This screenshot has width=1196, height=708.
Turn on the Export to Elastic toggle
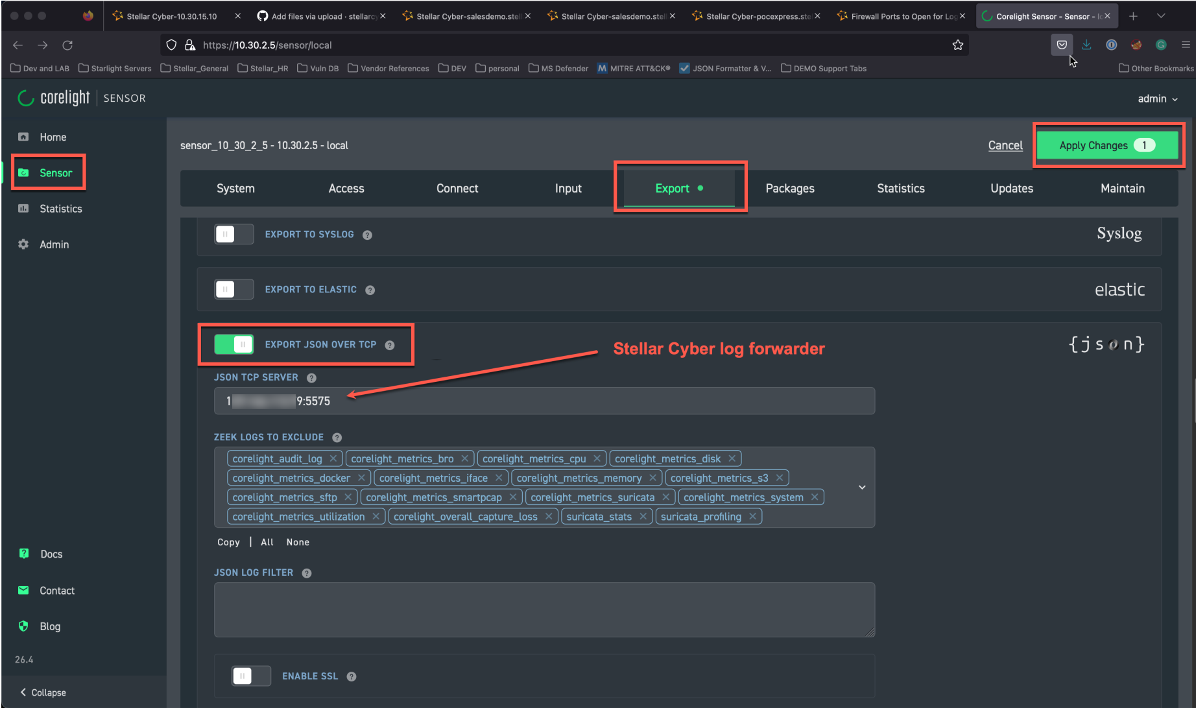point(233,289)
